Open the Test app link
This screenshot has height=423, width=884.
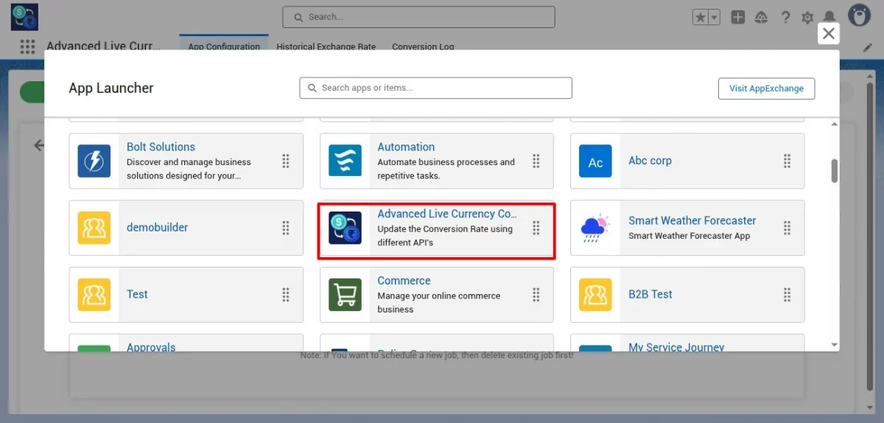(x=137, y=294)
